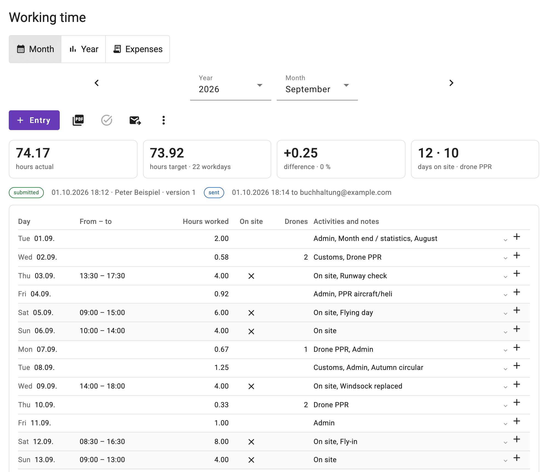Screen dimensions: 548x472
Task: Click the email buchhaltung@example.com text
Action: (x=346, y=192)
